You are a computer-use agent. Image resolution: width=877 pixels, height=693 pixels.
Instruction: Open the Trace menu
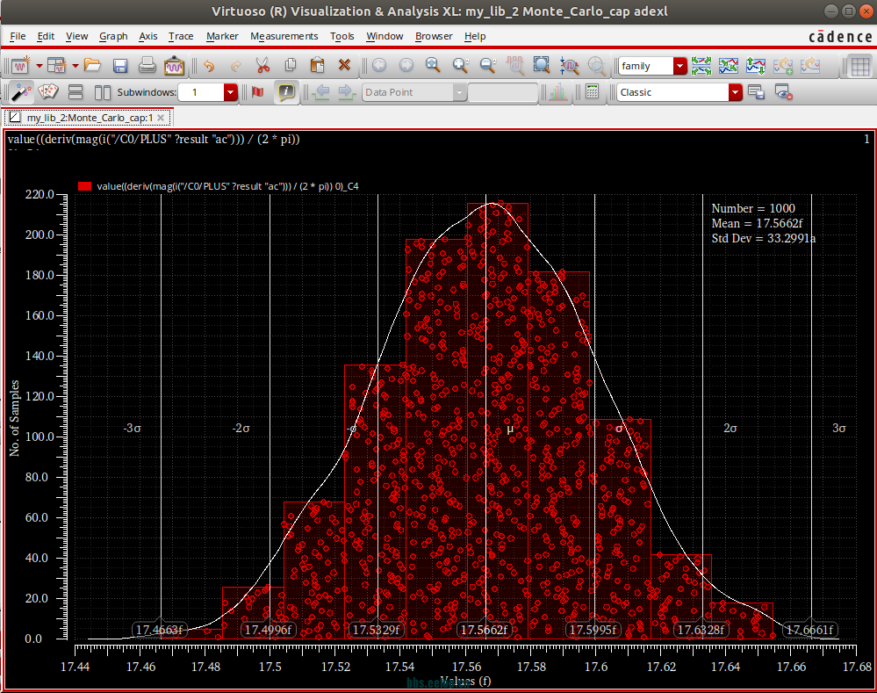[181, 36]
